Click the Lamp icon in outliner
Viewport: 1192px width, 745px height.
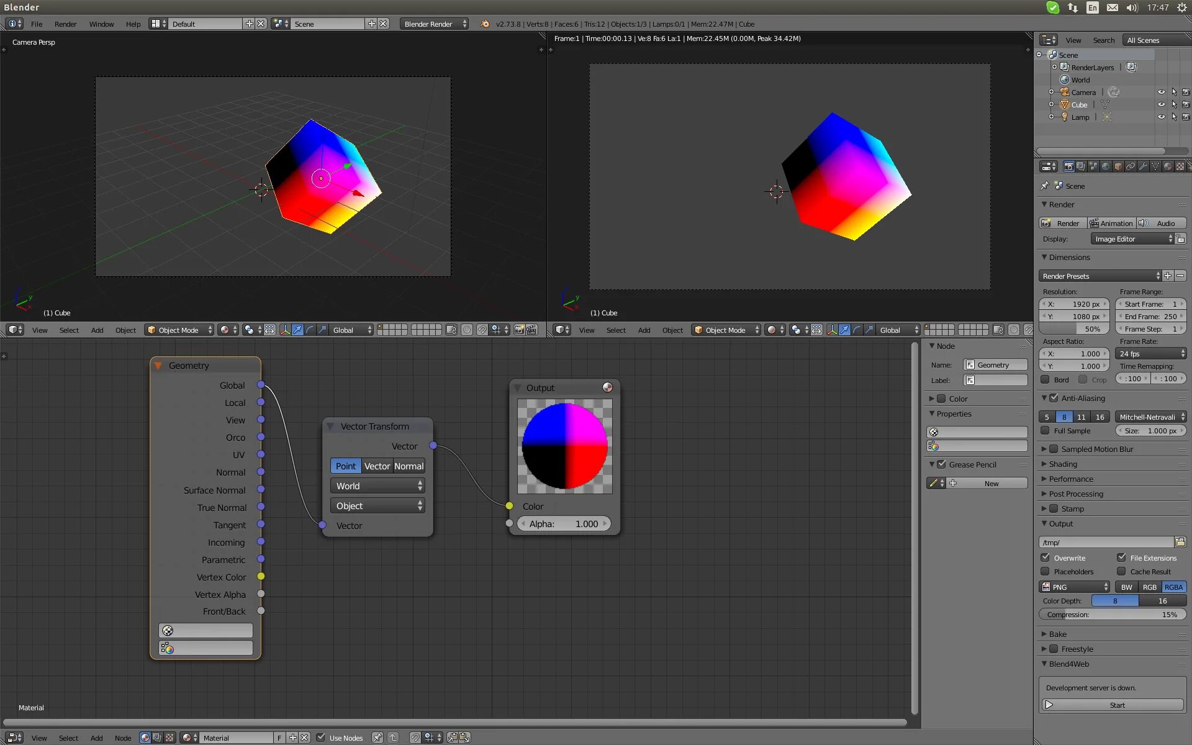[1065, 117]
